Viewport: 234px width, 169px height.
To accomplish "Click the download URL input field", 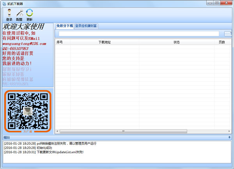I will pos(139,34).
